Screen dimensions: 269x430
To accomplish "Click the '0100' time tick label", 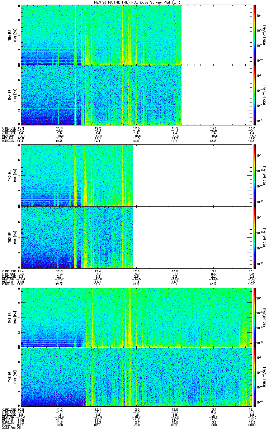I will (x=59, y=425).
